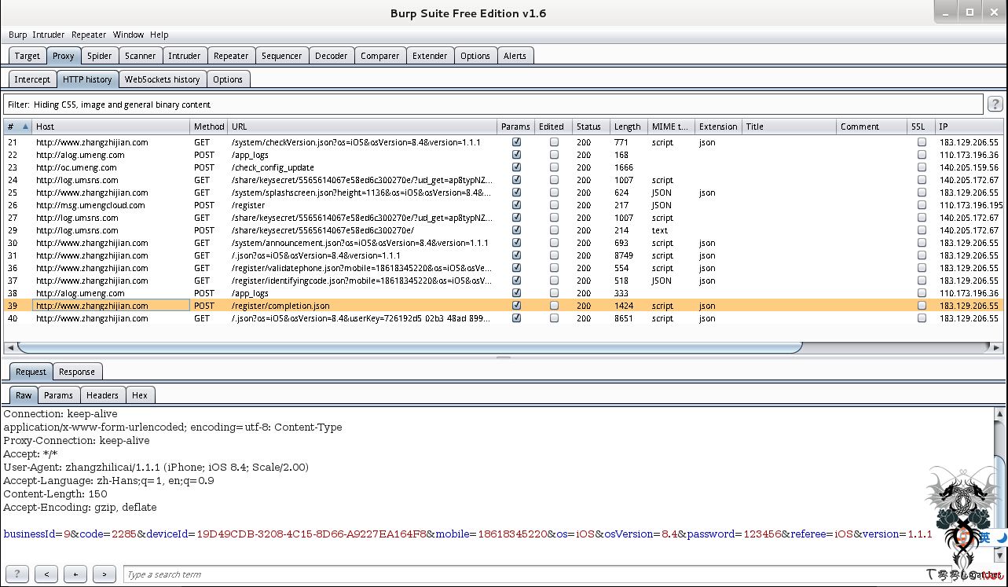Switch to the Hex view tab
This screenshot has height=587, width=1008.
140,395
